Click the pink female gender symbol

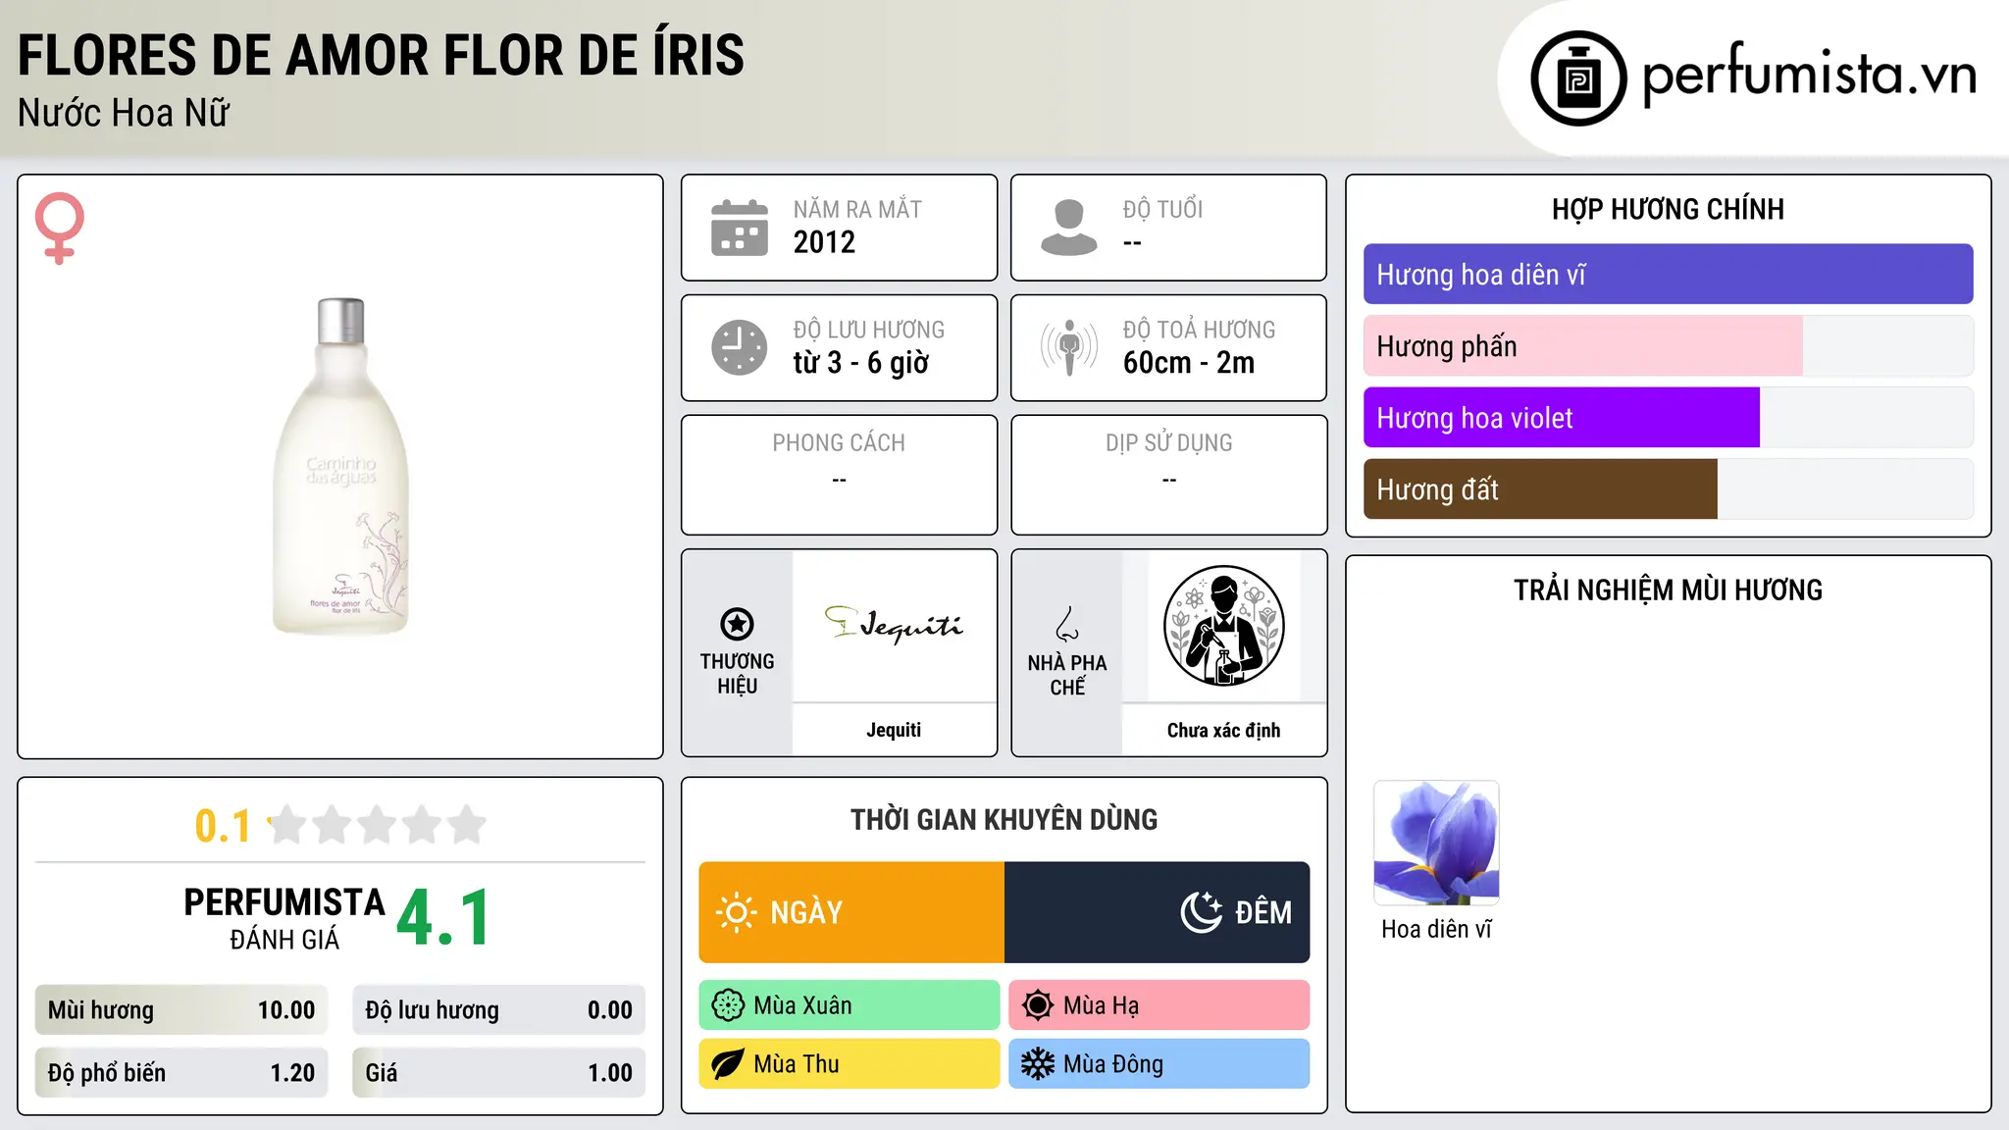59,228
